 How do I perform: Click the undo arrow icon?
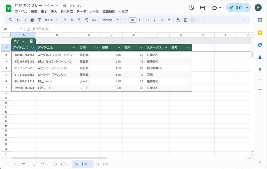point(18,20)
